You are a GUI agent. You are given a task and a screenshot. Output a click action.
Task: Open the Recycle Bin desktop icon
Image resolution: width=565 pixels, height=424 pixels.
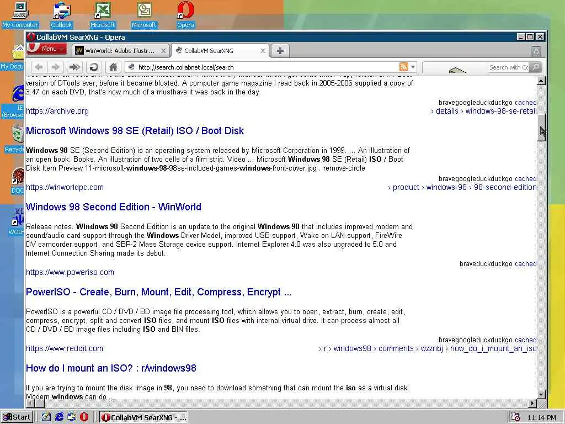point(15,140)
